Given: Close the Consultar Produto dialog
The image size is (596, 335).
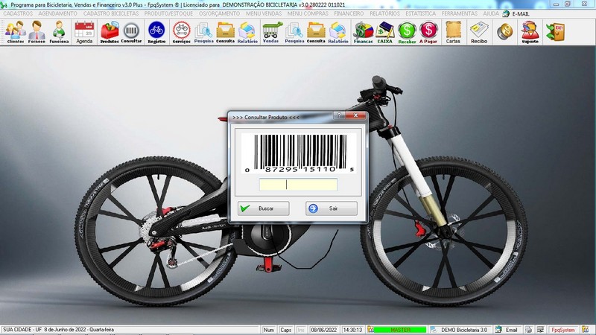Looking at the screenshot, I should click(356, 115).
